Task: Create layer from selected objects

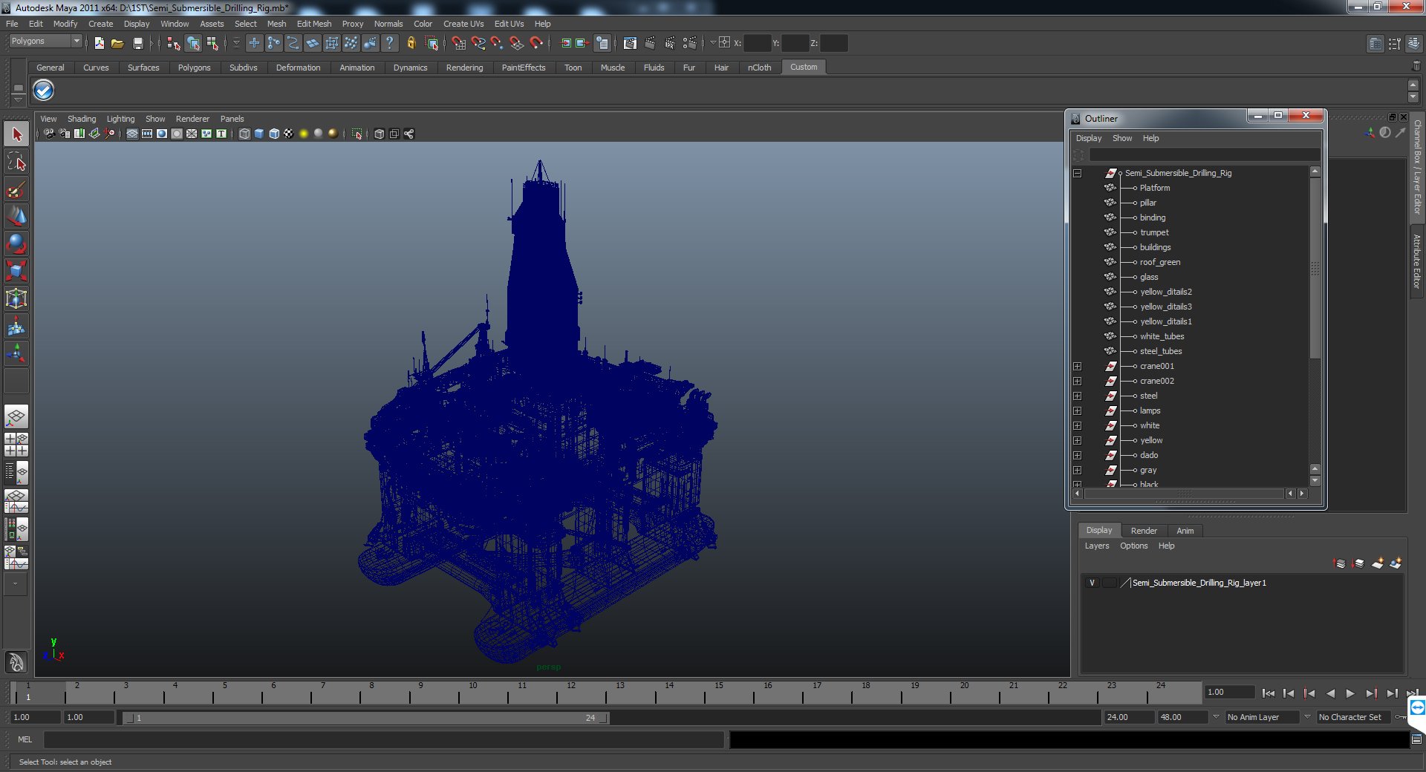Action: pos(1396,563)
